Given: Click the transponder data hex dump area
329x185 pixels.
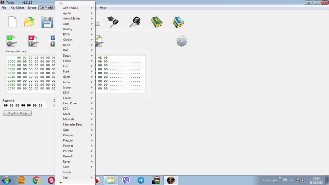Looking at the screenshot, I should pos(76,74).
